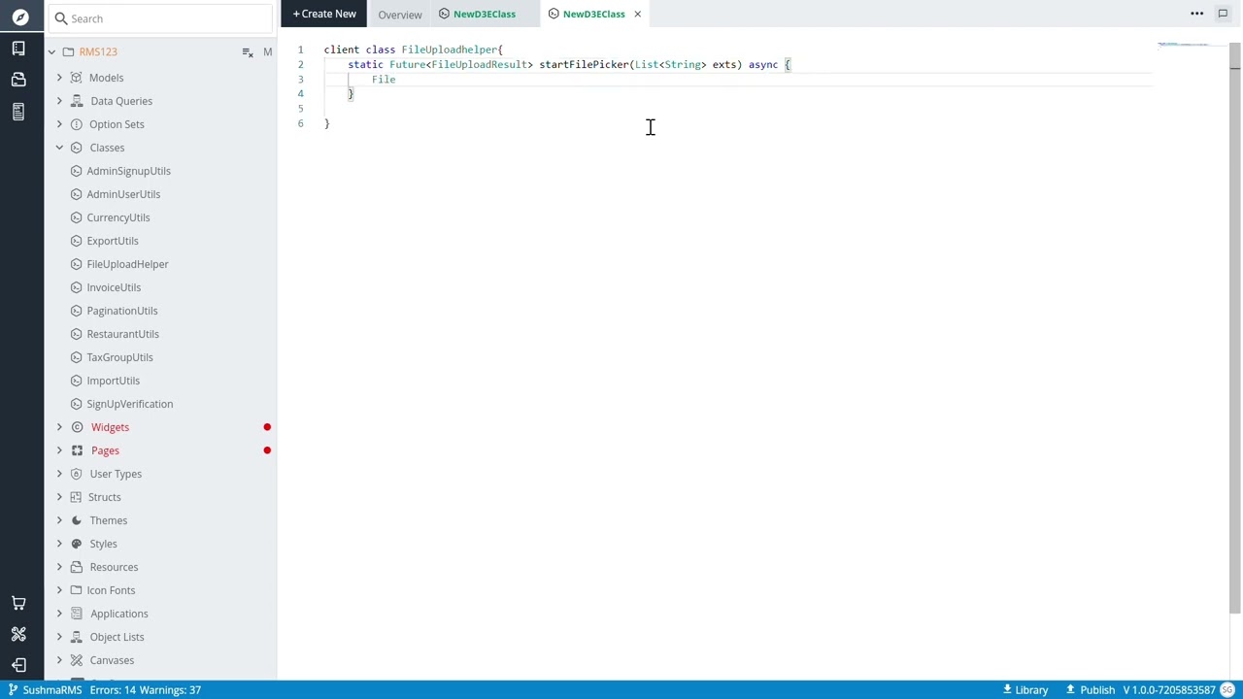
Task: Open the RestaurantUtils class
Action: coord(122,334)
